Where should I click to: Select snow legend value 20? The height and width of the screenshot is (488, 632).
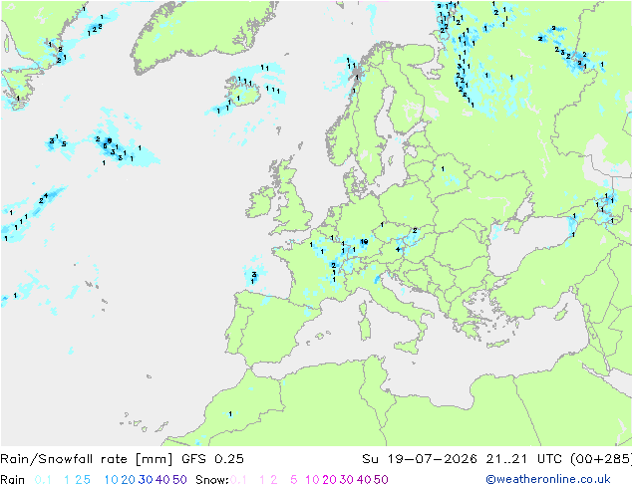[329, 480]
